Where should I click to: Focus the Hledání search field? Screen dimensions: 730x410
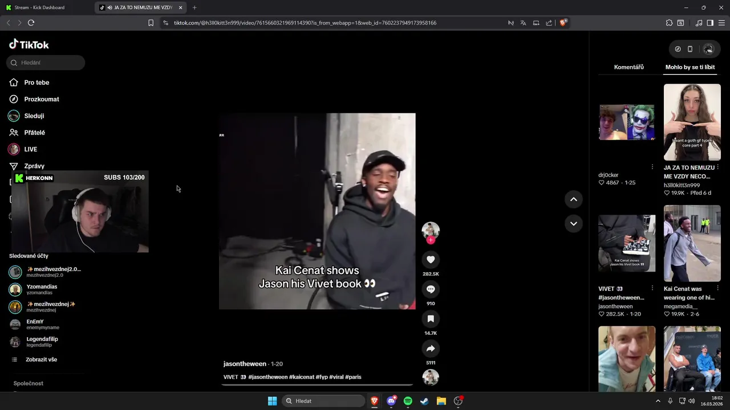pyautogui.click(x=46, y=63)
